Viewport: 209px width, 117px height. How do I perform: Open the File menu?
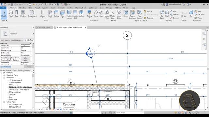click(3, 8)
